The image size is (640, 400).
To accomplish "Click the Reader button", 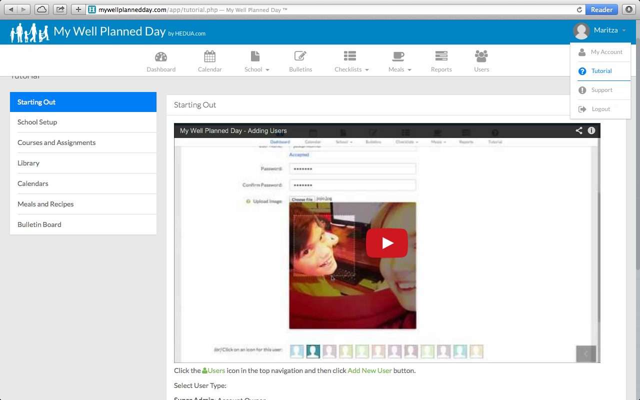I will point(602,9).
